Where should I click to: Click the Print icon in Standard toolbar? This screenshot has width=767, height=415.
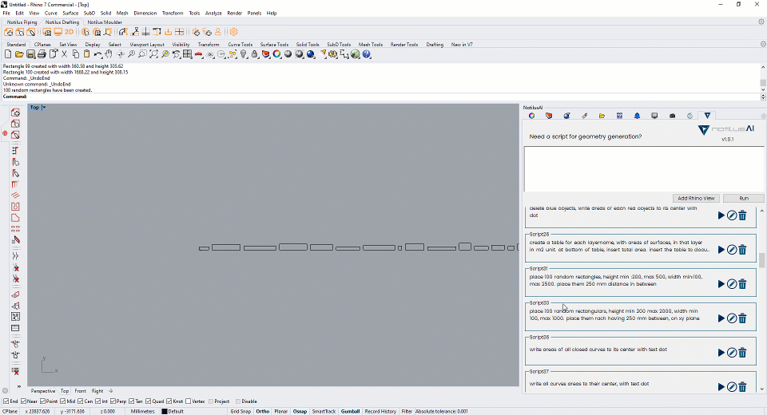tap(42, 54)
